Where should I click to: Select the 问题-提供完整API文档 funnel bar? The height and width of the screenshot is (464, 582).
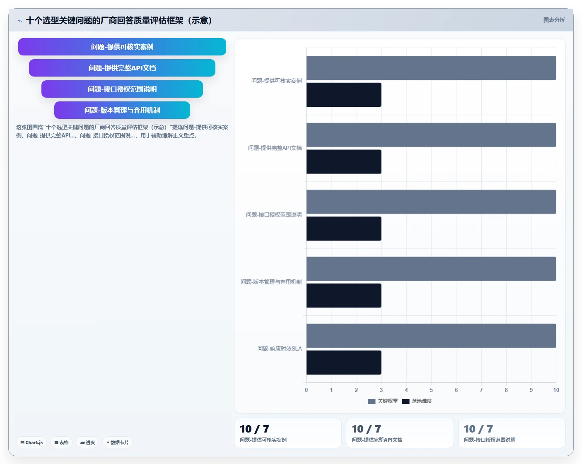tap(122, 68)
